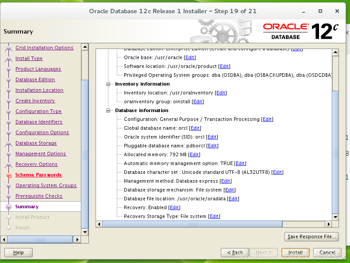Edit the Oracle system identifier SID
Screen dimensions: 350x263
click(212, 137)
